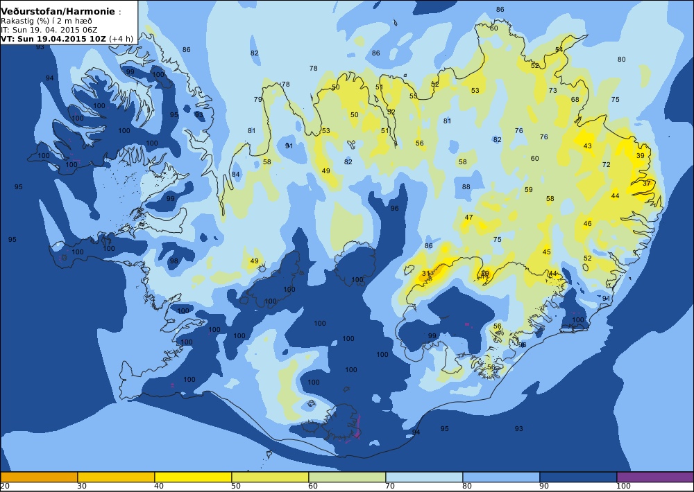Click the 'IT: Sun 19. 04. 2015 06Z' line
Image resolution: width=694 pixels, height=492 pixels.
click(x=49, y=30)
